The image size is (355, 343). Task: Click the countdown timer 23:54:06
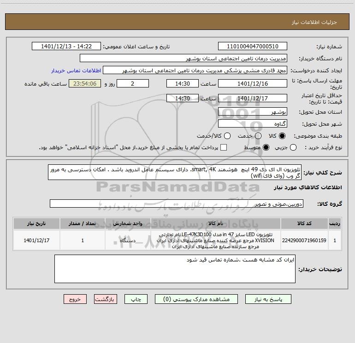click(85, 83)
